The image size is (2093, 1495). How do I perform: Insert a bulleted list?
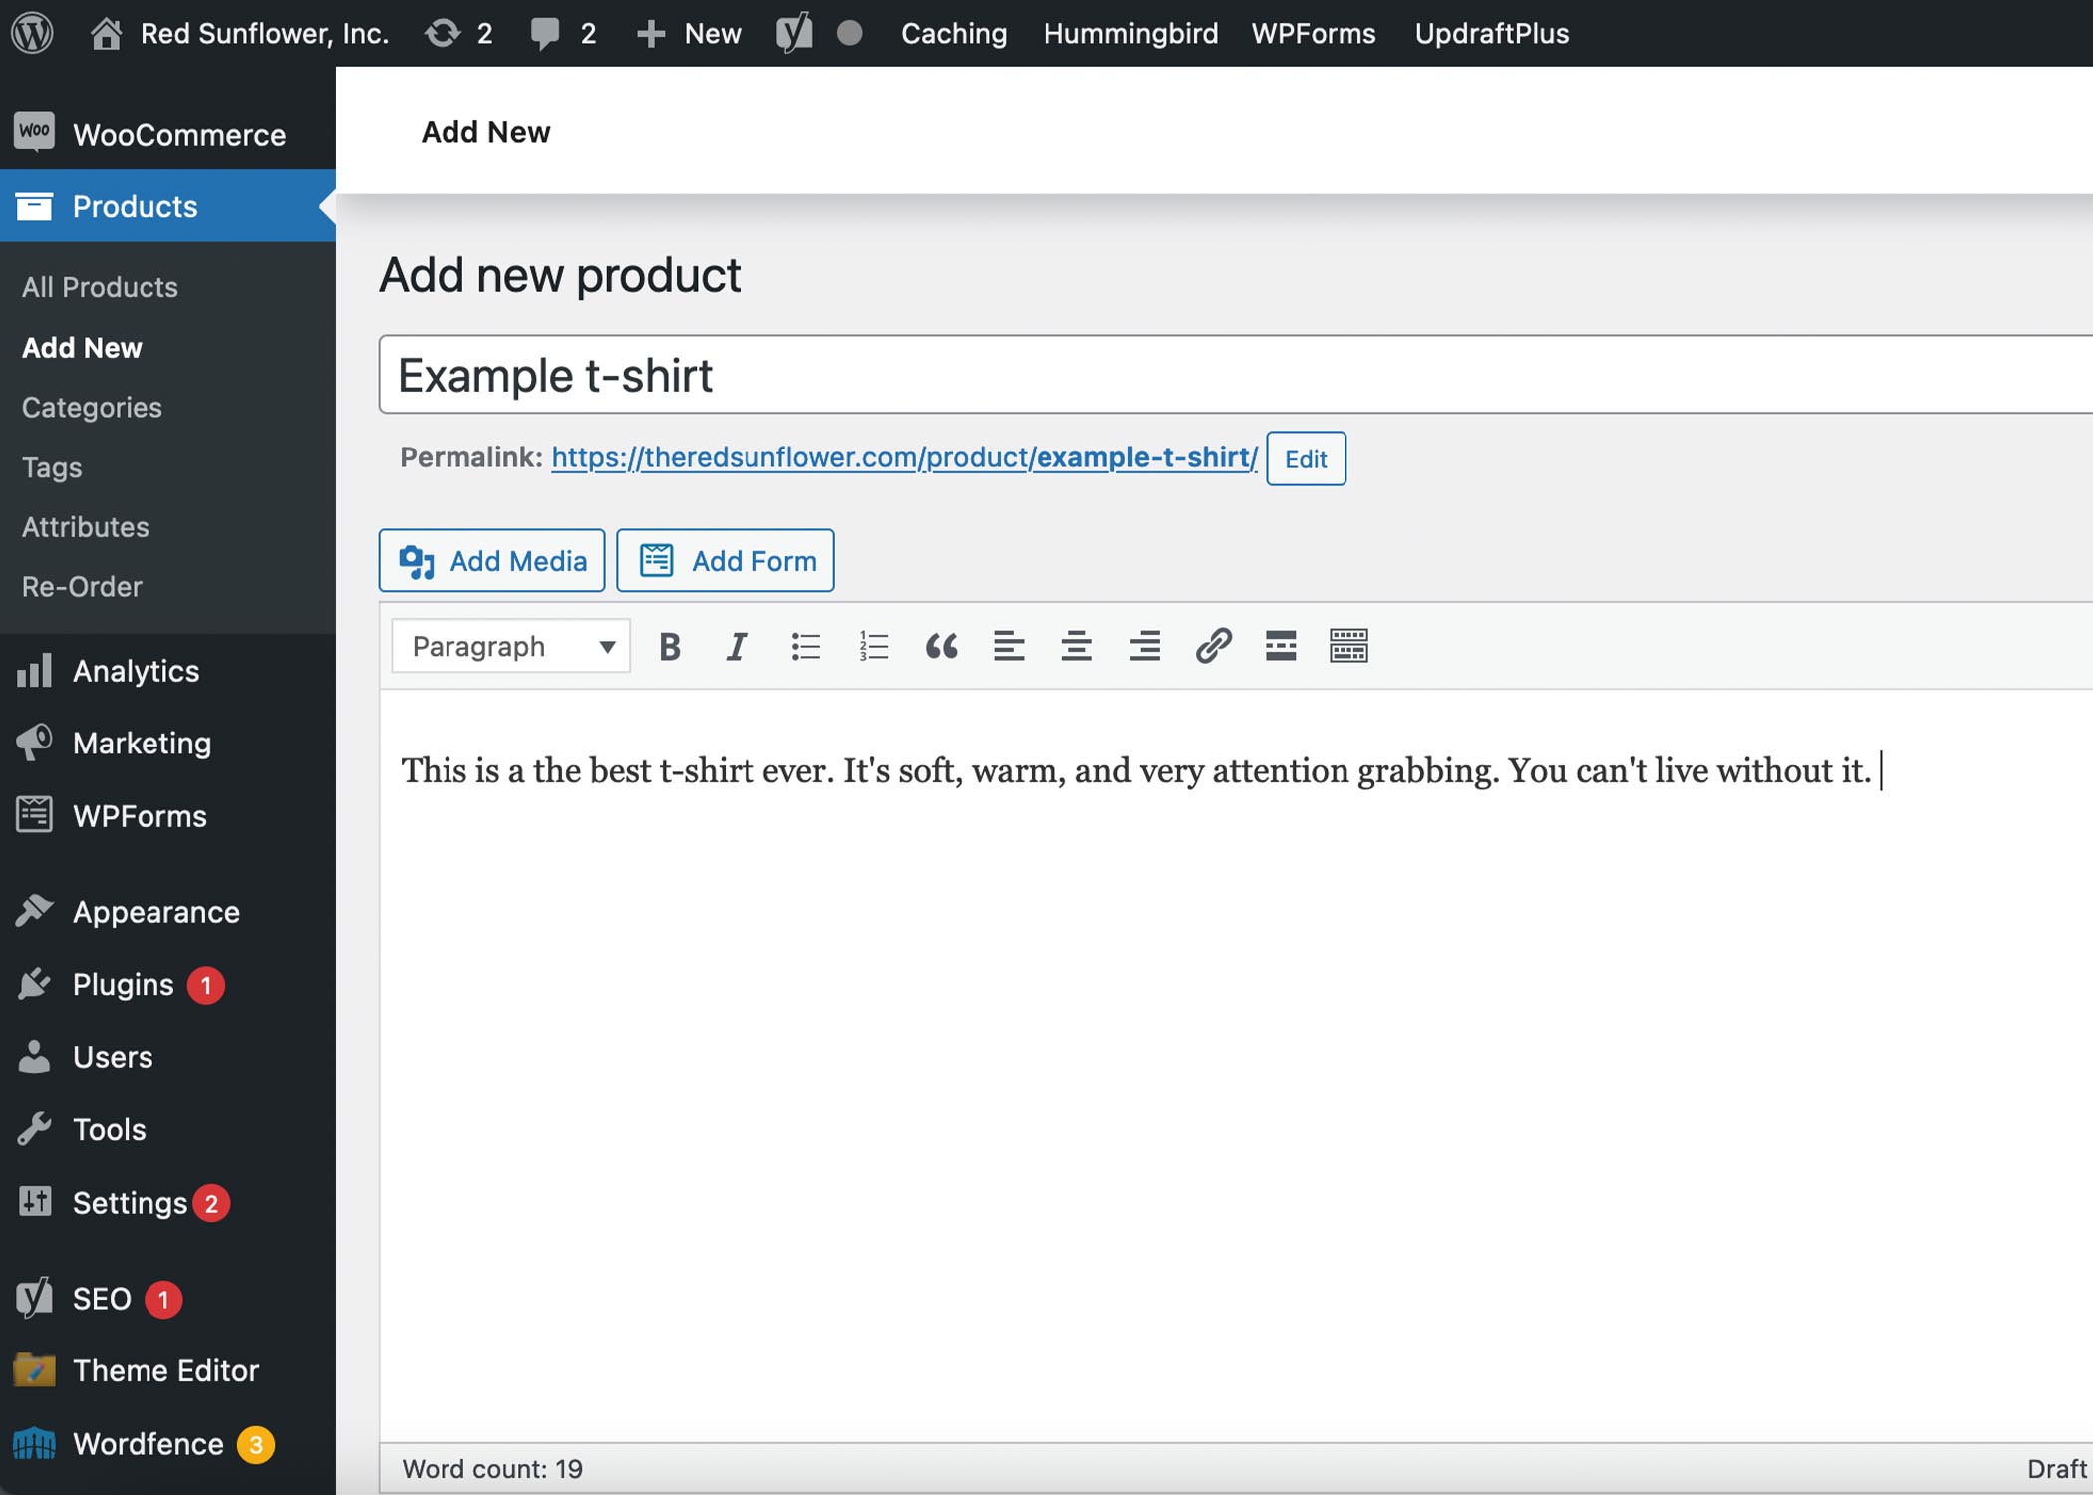805,646
